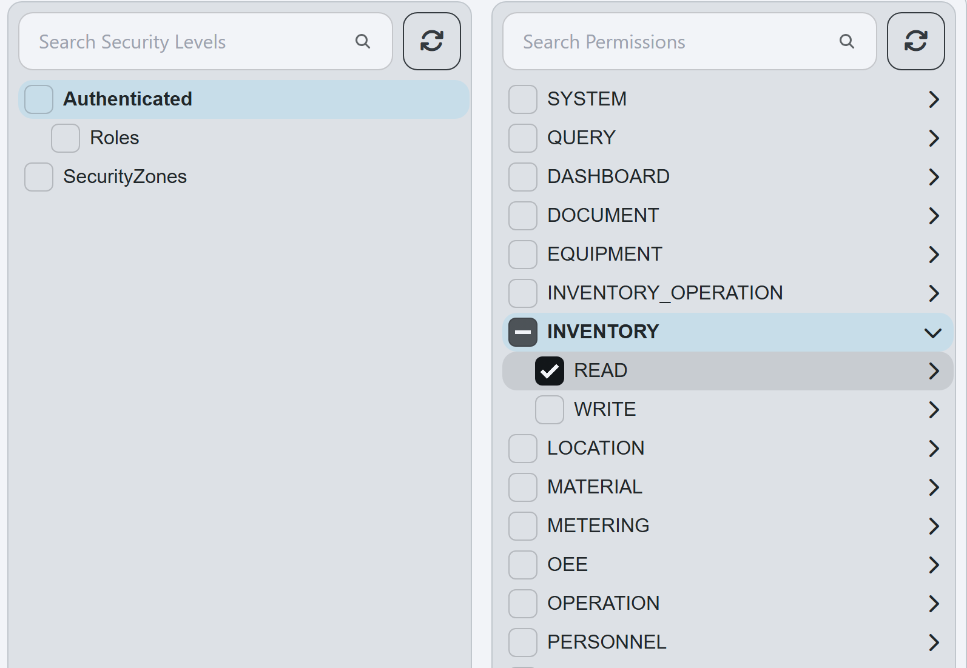Image resolution: width=967 pixels, height=668 pixels.
Task: Check the DASHBOARD permission checkbox
Action: [x=523, y=177]
